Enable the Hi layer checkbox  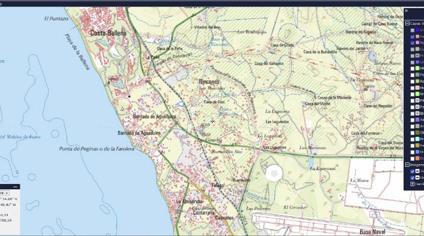click(x=412, y=152)
